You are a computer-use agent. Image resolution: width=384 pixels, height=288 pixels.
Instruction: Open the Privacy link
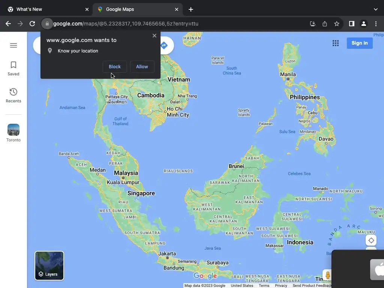281,285
